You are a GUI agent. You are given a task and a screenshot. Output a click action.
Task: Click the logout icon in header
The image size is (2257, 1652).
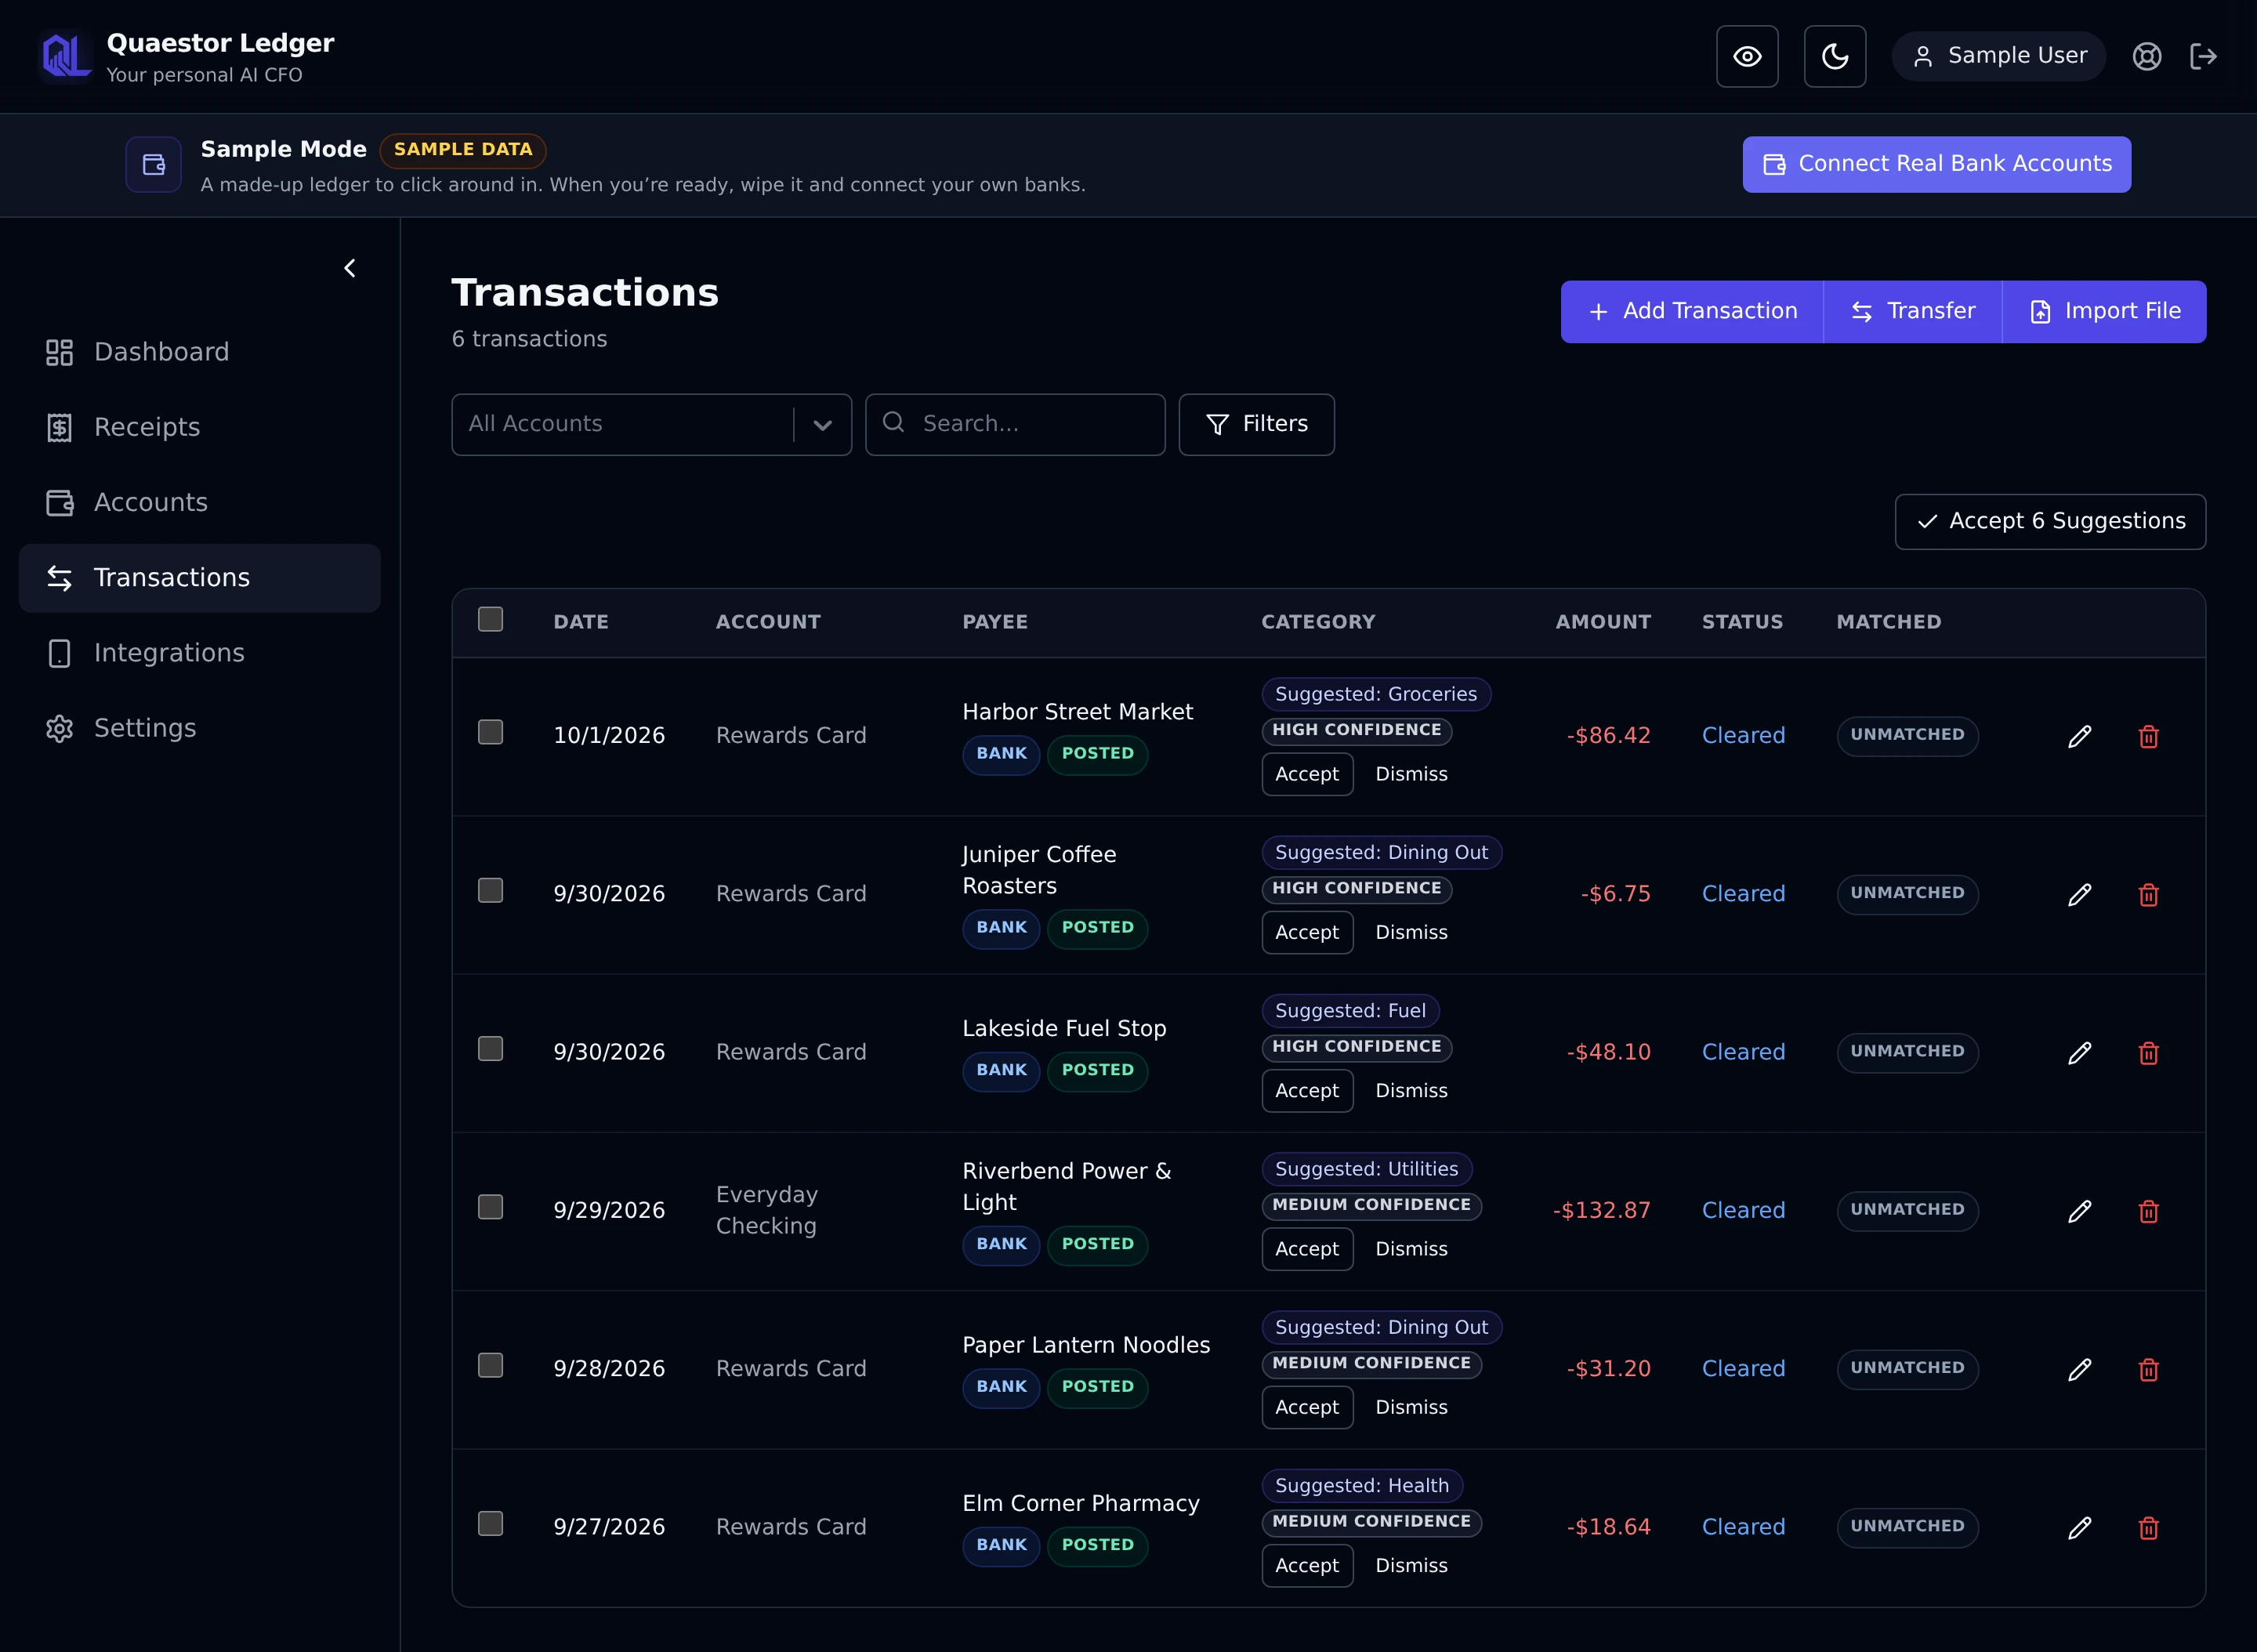(2204, 56)
